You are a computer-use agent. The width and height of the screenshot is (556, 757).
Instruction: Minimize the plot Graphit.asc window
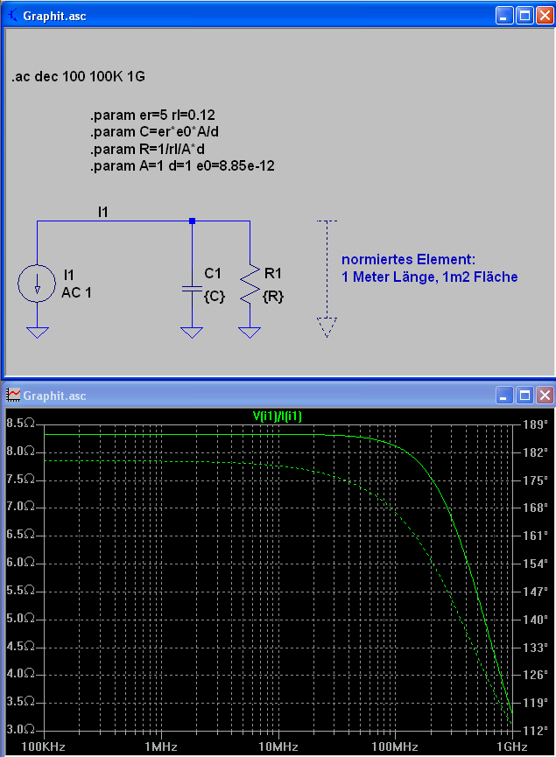[x=504, y=396]
